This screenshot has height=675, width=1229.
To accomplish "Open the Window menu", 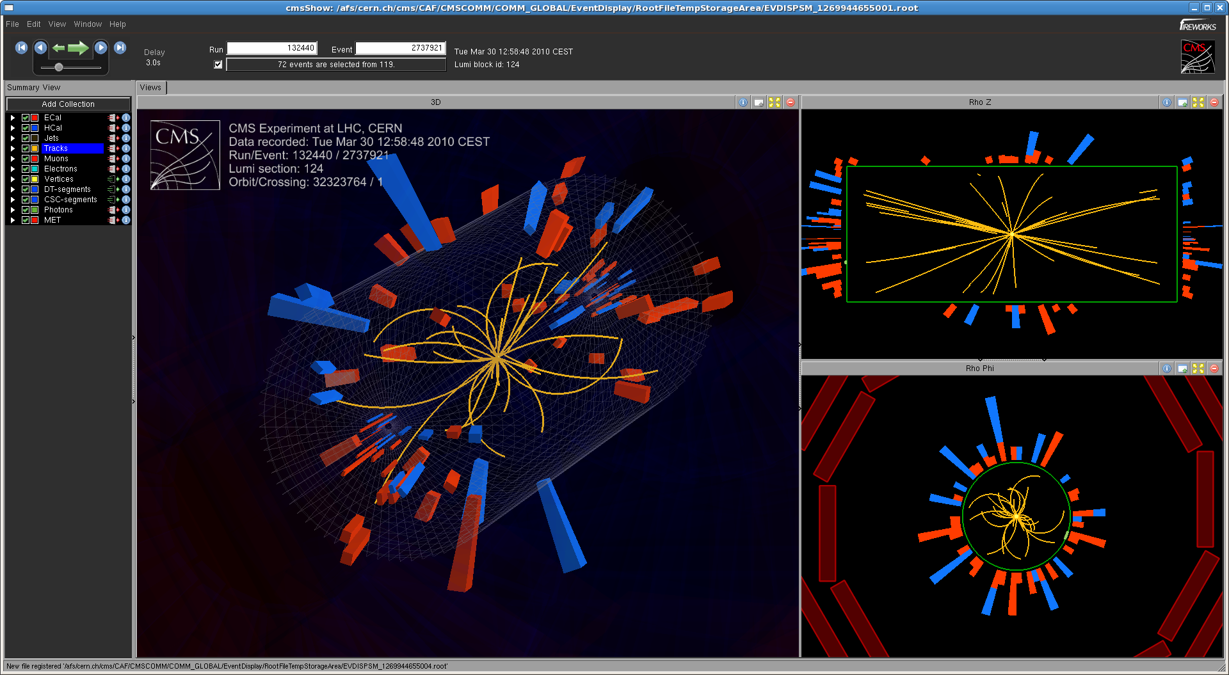I will [88, 24].
